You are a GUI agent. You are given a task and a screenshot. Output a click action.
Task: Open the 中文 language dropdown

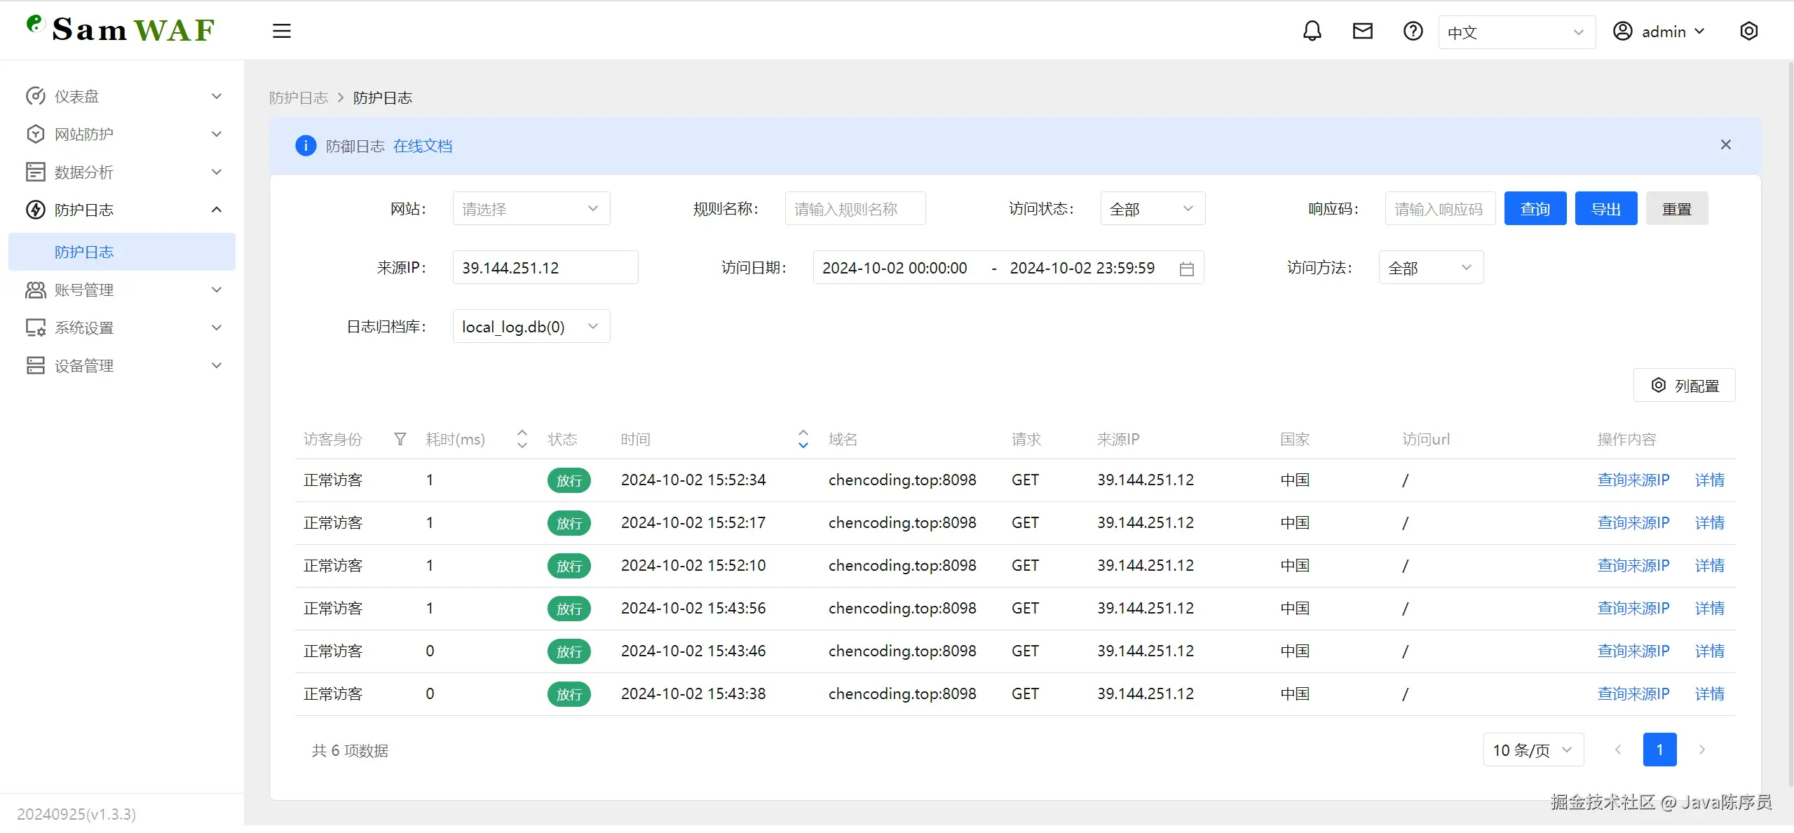(x=1516, y=32)
